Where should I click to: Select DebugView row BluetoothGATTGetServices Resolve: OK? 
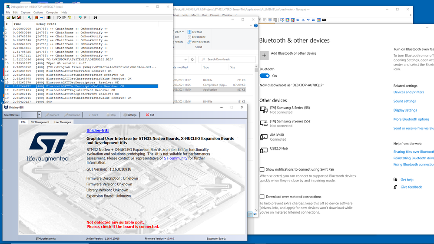point(81,71)
